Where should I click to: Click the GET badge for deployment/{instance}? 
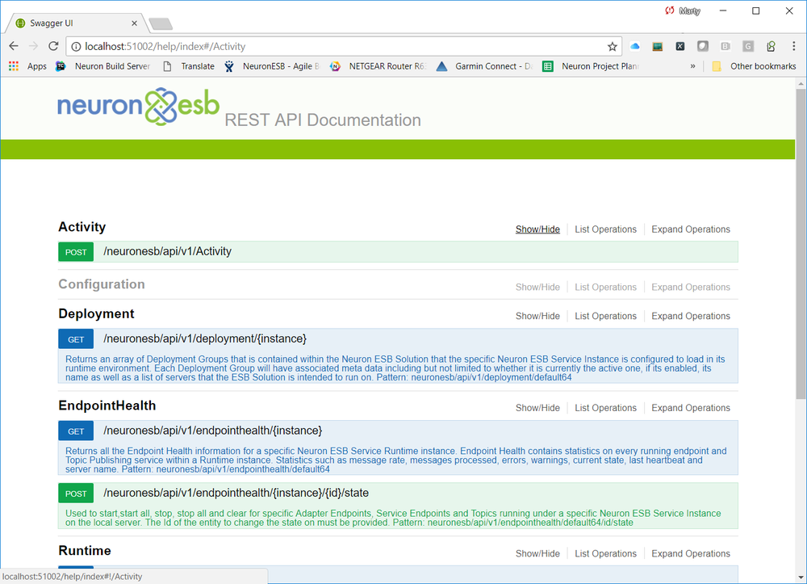tap(76, 339)
